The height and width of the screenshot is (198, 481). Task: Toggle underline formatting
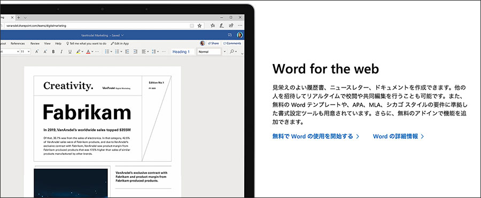point(69,52)
